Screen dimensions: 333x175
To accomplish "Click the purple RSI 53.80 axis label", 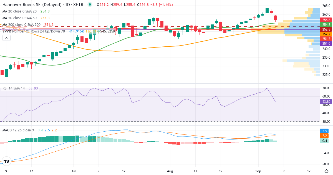I will click(326, 102).
